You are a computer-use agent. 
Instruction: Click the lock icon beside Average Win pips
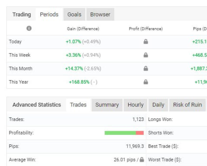tap(142, 160)
